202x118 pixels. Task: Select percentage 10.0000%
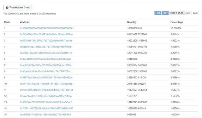click(x=175, y=28)
